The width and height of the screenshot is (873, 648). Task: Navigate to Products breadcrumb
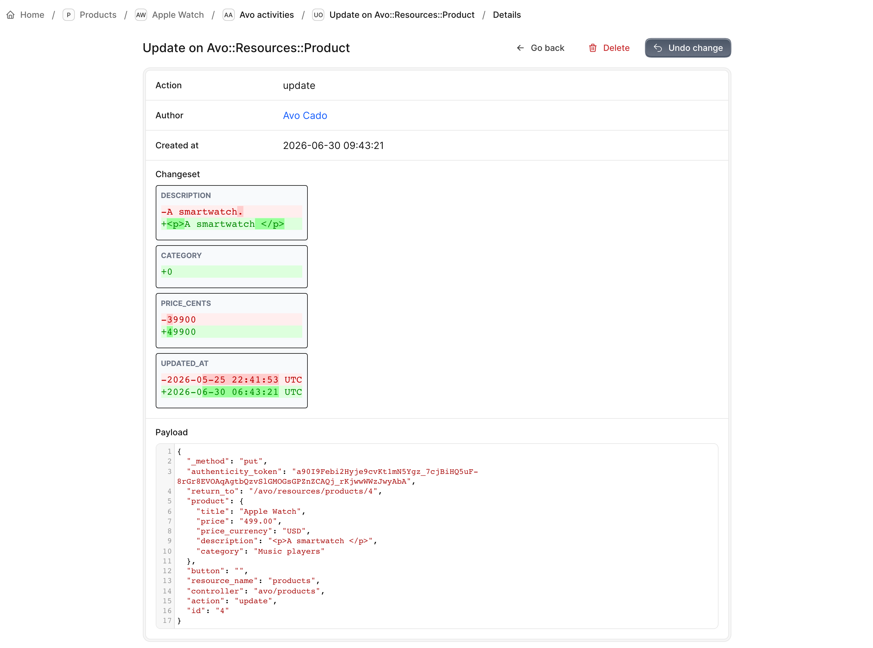click(98, 15)
